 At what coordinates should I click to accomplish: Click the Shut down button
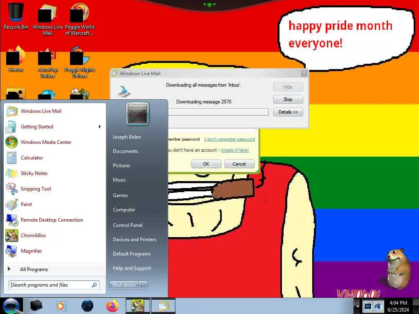click(124, 285)
